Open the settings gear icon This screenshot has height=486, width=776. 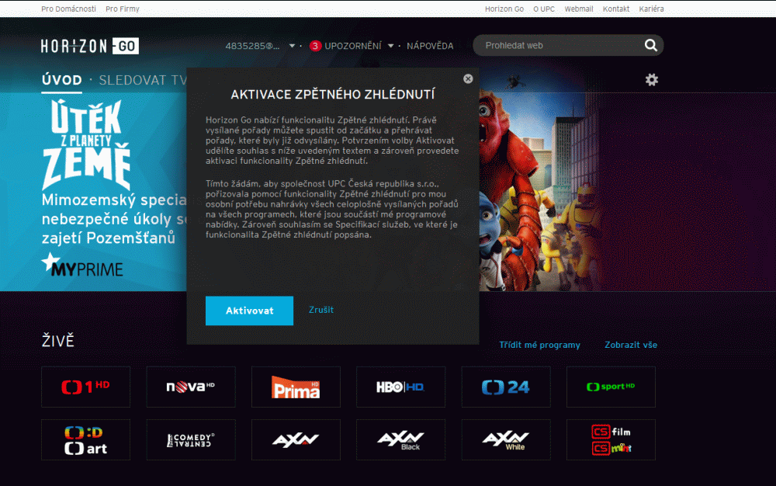(x=651, y=80)
